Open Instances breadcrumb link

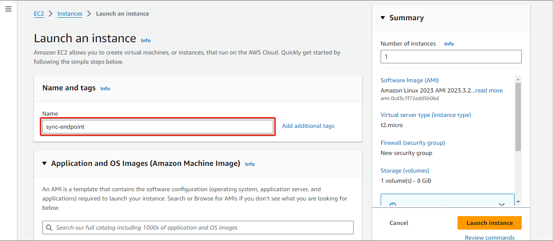(x=70, y=14)
